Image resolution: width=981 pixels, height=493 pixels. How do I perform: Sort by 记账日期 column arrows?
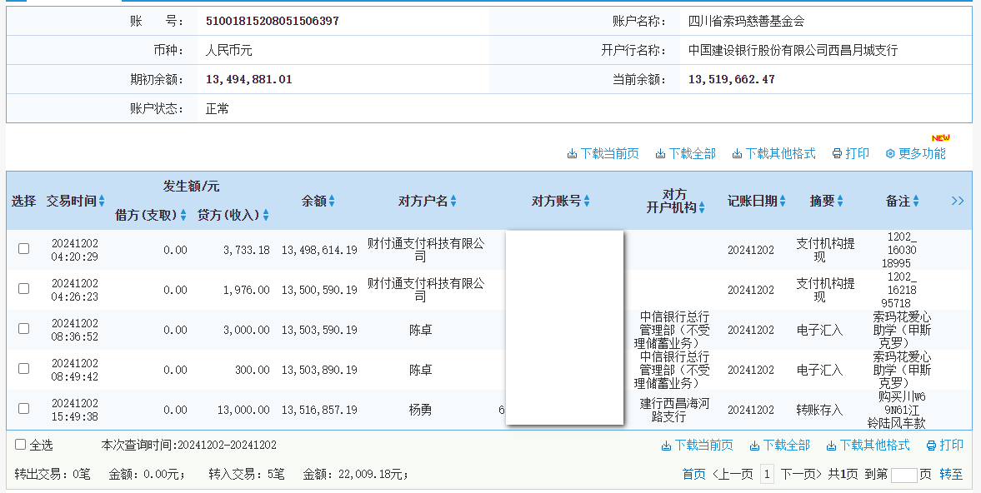782,202
